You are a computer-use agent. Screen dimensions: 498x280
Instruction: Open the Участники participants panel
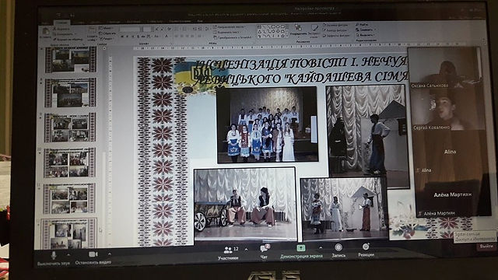pyautogui.click(x=228, y=254)
